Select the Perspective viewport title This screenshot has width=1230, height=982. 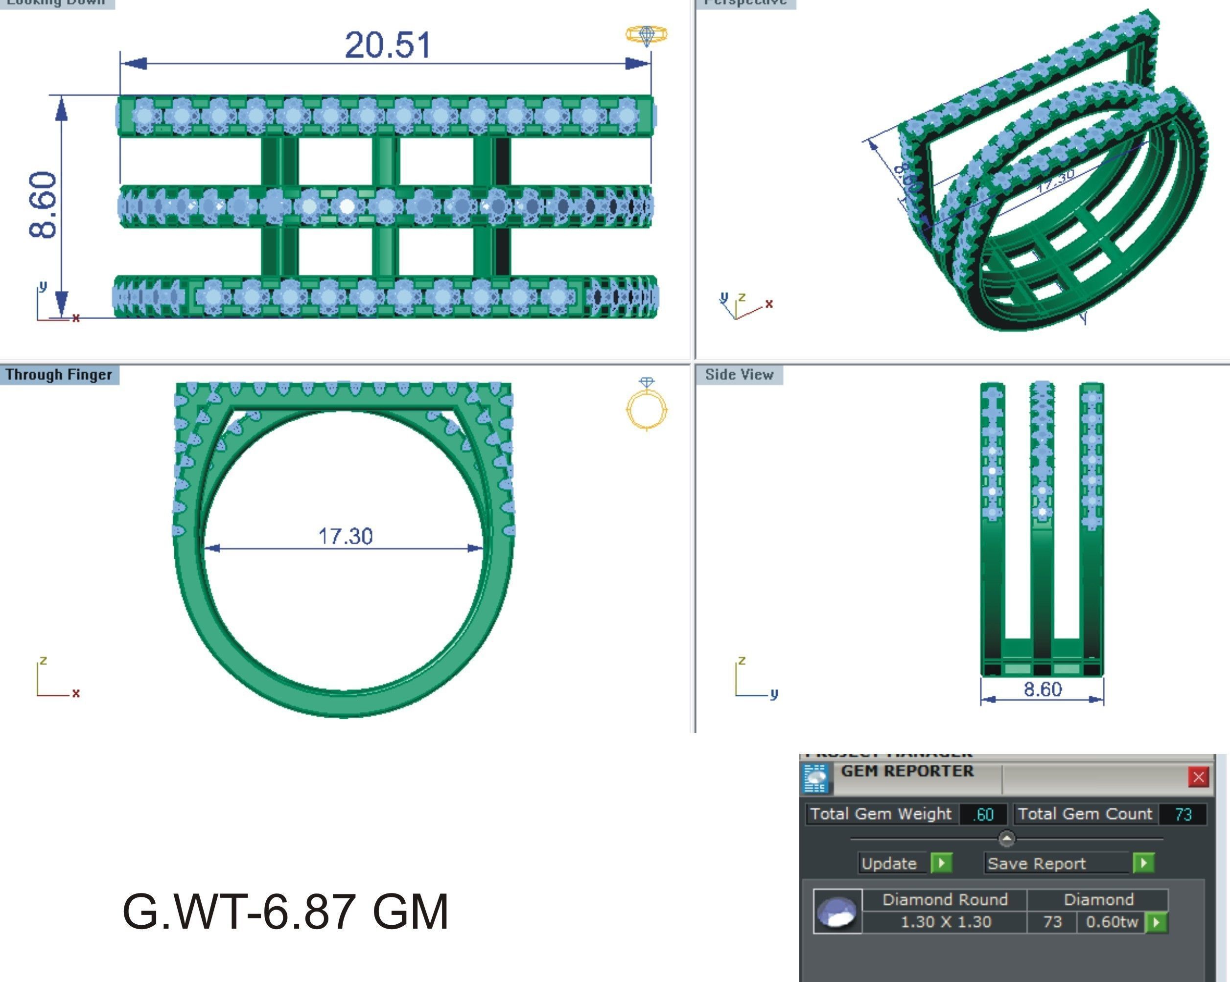click(744, 3)
